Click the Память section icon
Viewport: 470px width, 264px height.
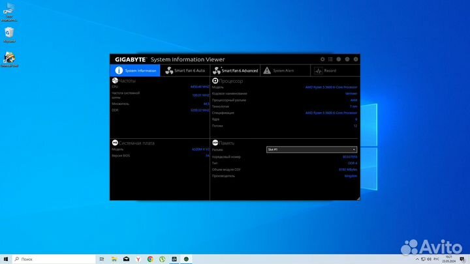(x=215, y=142)
